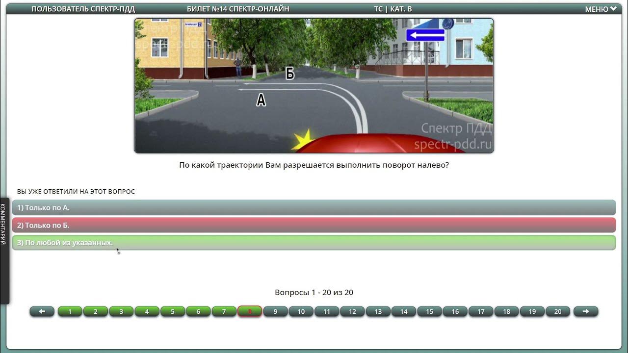This screenshot has width=628, height=353.
Task: Jump to question 10
Action: tap(301, 311)
